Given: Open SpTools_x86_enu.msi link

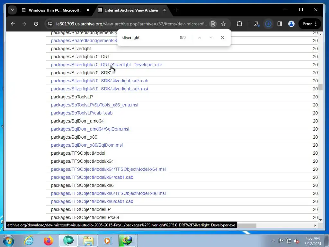Looking at the screenshot, I should pyautogui.click(x=95, y=105).
